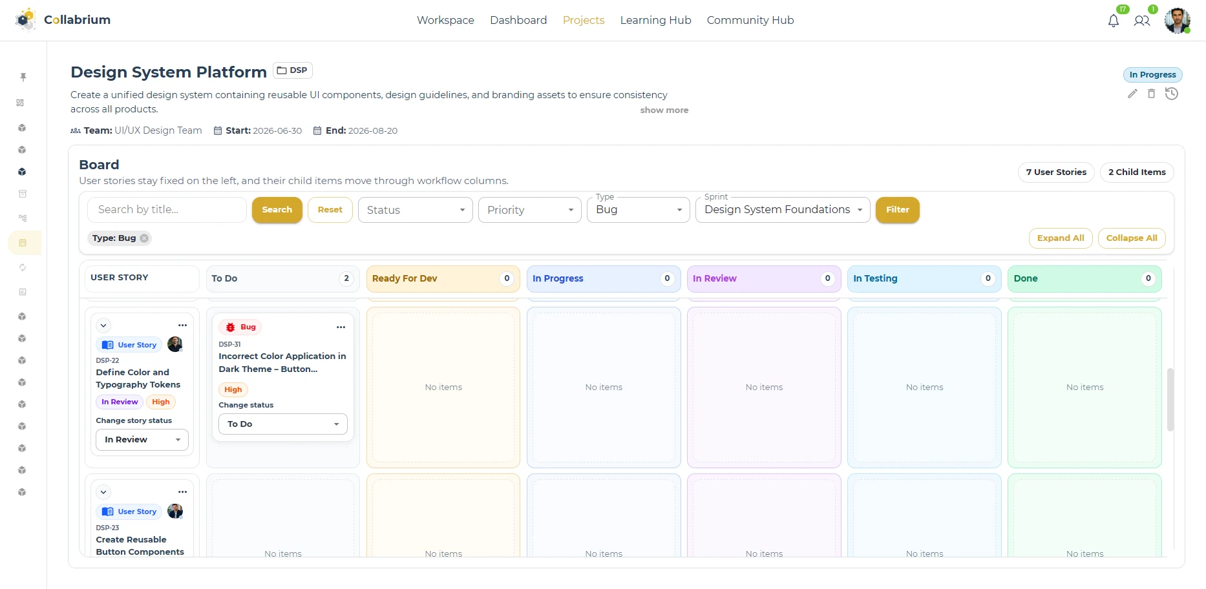Click the Search button

click(x=277, y=210)
